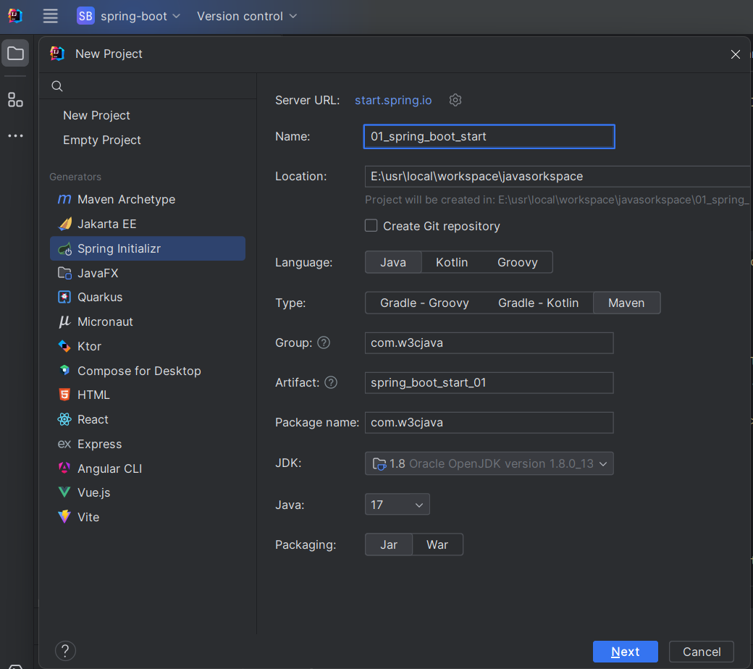Viewport: 753px width, 669px height.
Task: Open the JDK selection dropdown
Action: (489, 463)
